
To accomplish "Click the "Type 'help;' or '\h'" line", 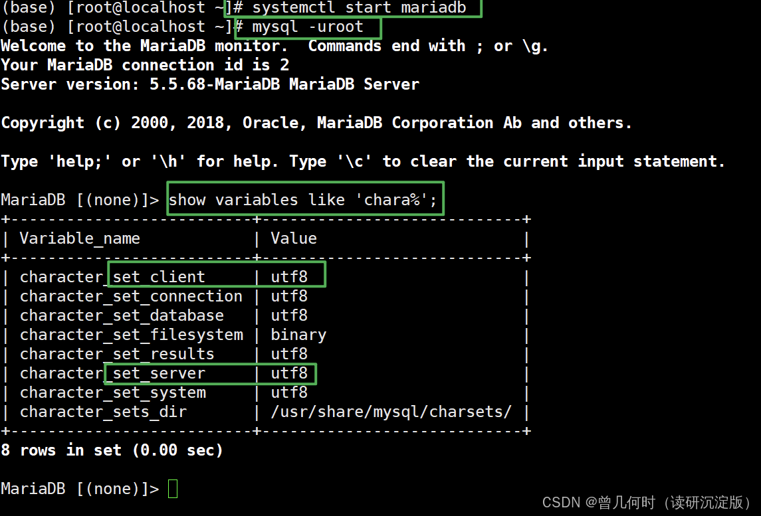I will pos(362,161).
